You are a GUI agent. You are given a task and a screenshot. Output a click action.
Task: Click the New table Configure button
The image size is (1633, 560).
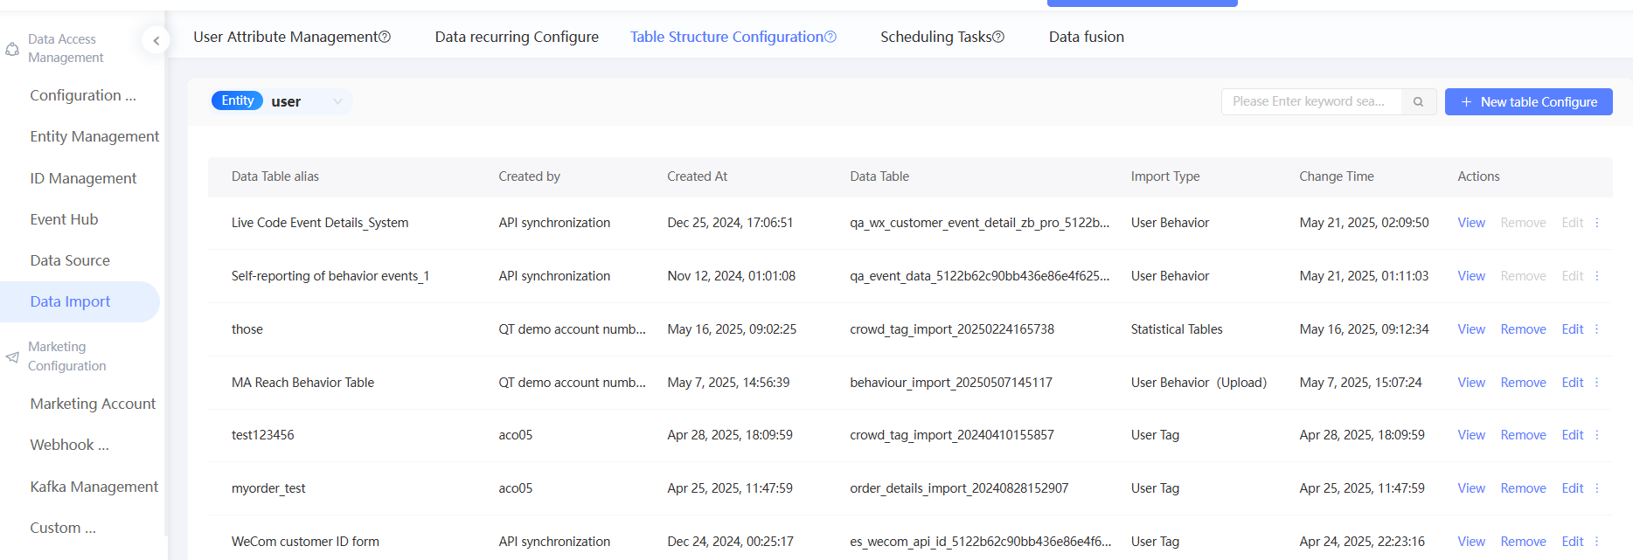coord(1528,102)
